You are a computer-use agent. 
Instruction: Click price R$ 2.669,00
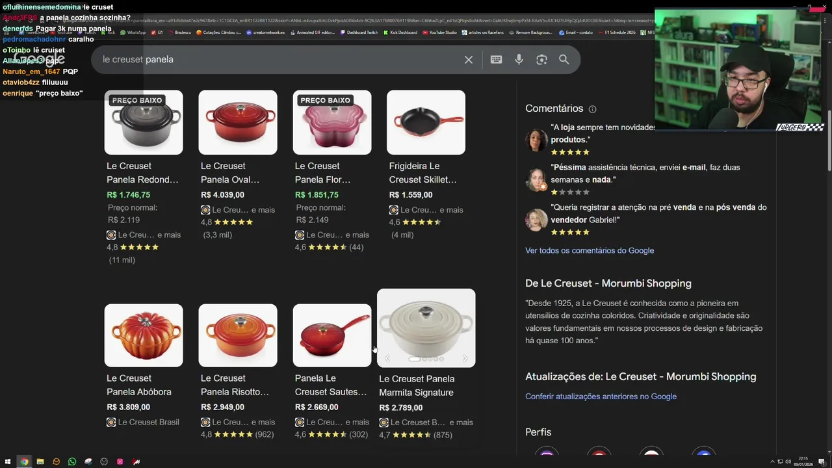coord(317,408)
